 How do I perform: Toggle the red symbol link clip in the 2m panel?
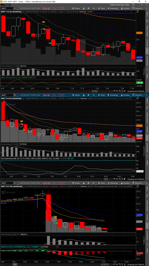point(17,8)
